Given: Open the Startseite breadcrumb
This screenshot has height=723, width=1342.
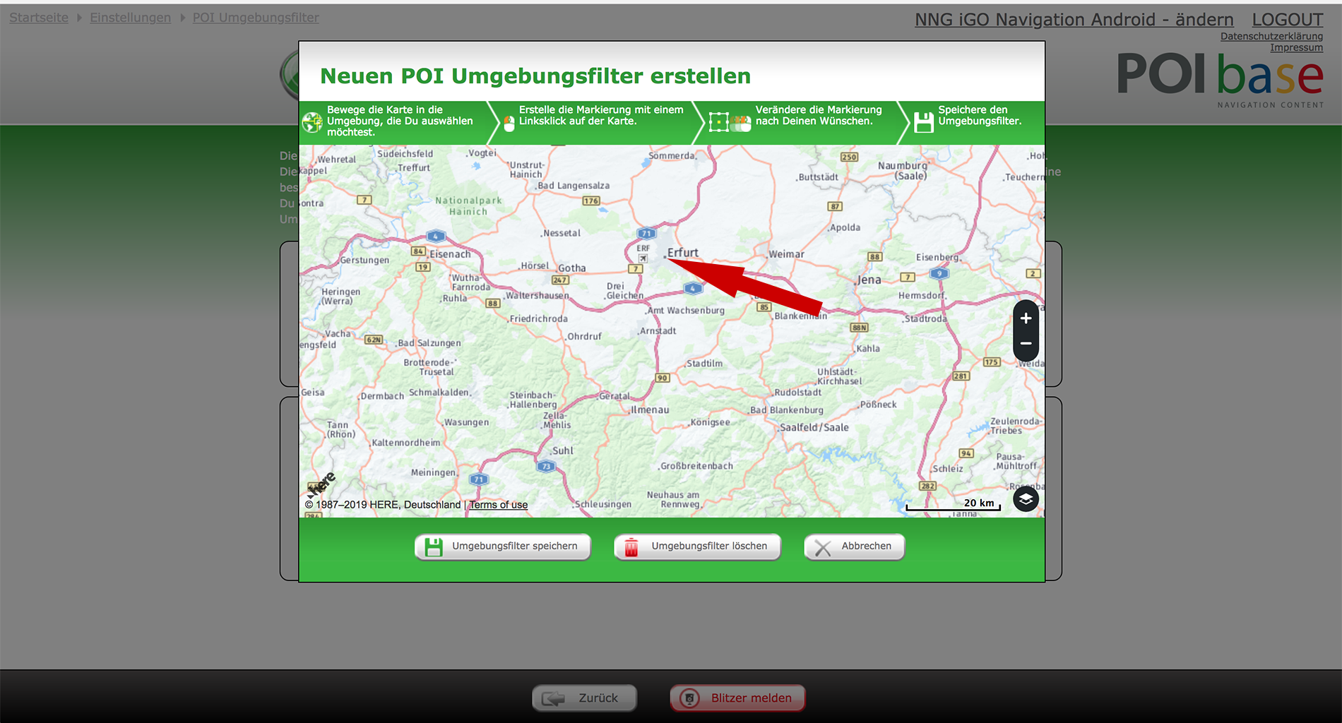Looking at the screenshot, I should tap(39, 18).
